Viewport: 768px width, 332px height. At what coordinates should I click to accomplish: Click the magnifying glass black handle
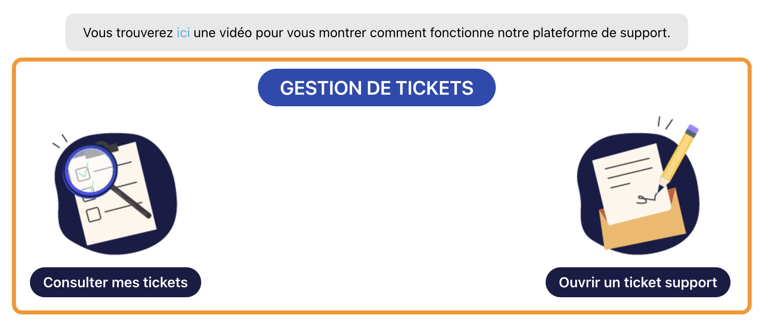(132, 201)
